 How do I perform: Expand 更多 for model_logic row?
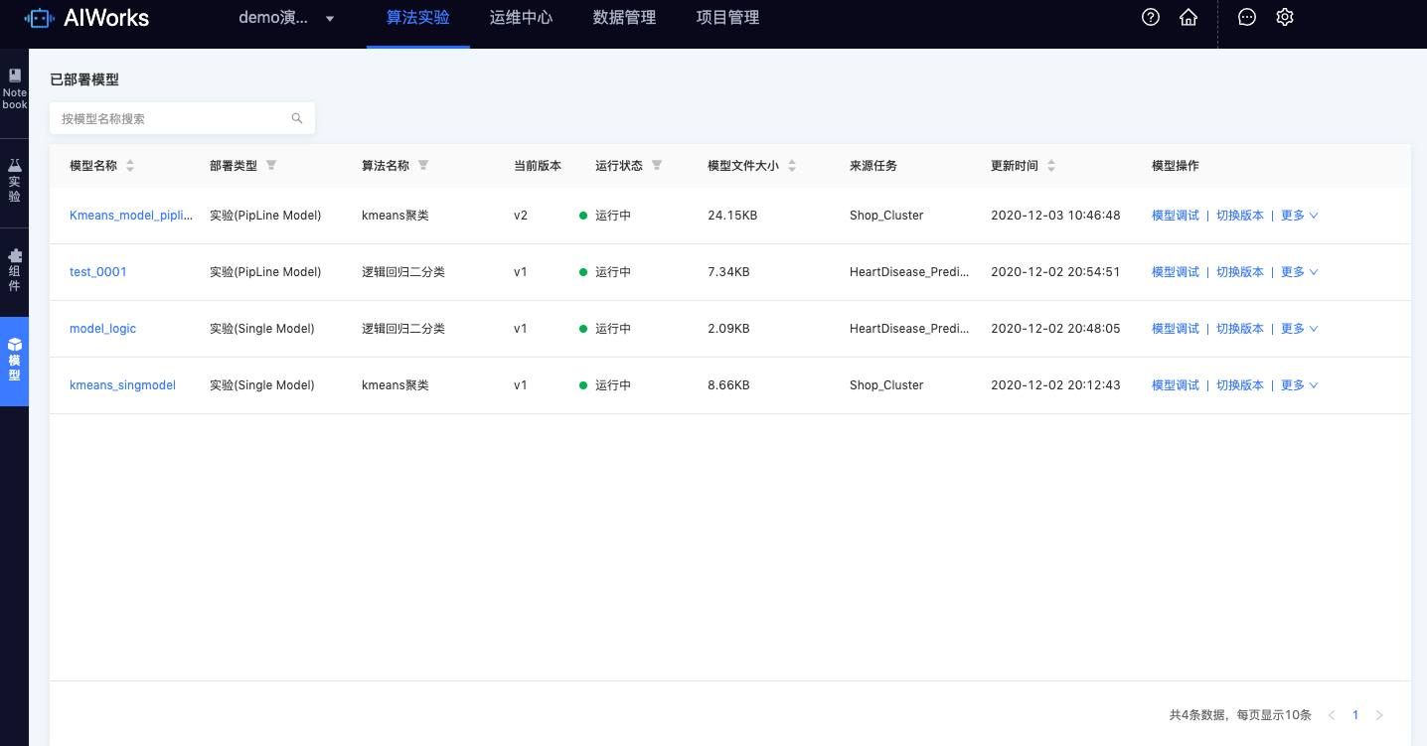pyautogui.click(x=1300, y=329)
